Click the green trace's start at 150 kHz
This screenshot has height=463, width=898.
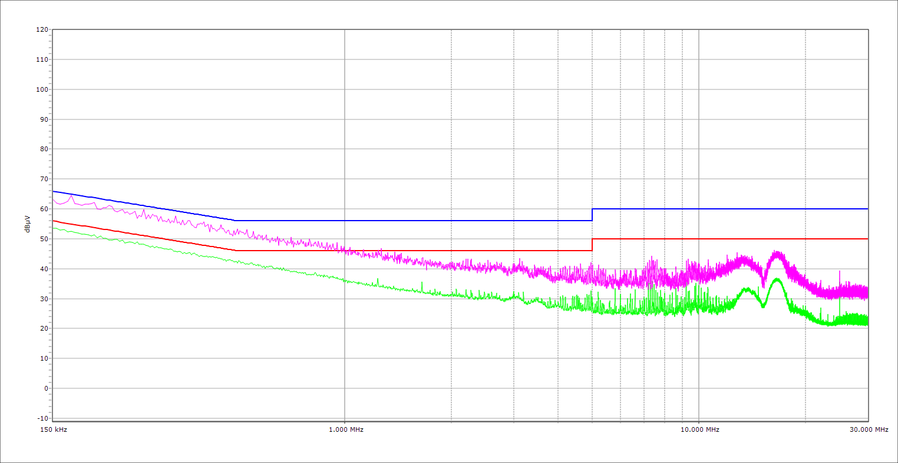point(54,228)
